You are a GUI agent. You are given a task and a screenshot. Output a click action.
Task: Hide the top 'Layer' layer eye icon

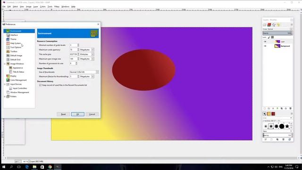(265, 42)
